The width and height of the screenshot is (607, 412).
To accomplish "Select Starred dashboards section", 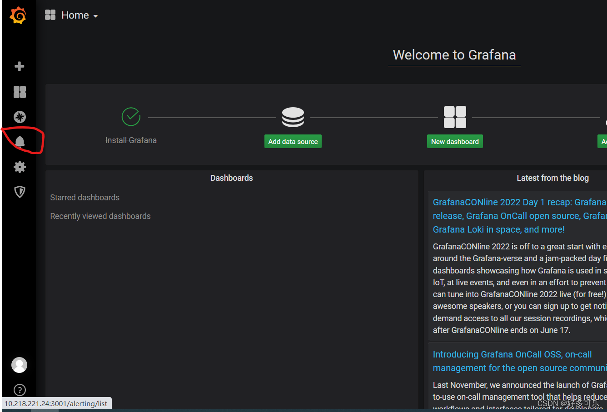I will pyautogui.click(x=85, y=198).
